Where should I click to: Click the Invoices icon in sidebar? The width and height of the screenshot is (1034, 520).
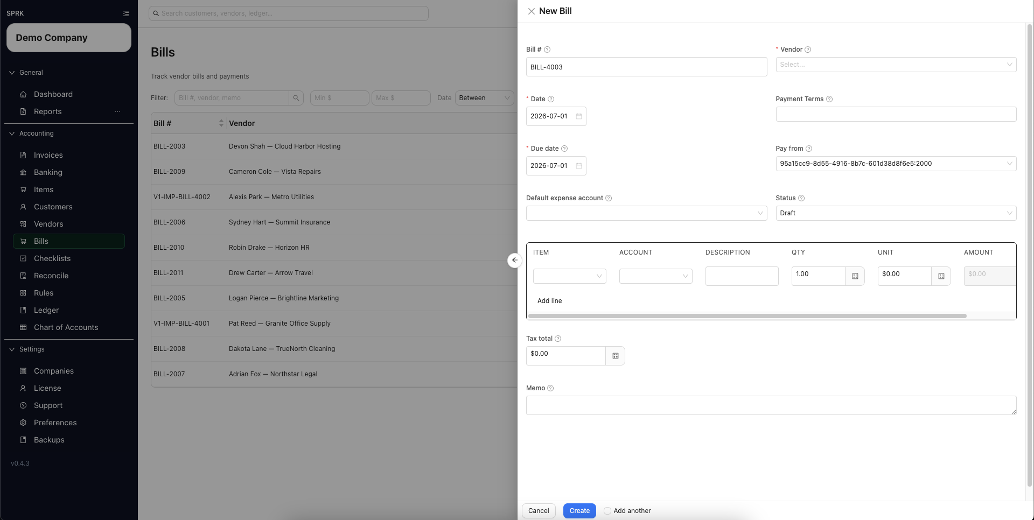point(23,155)
